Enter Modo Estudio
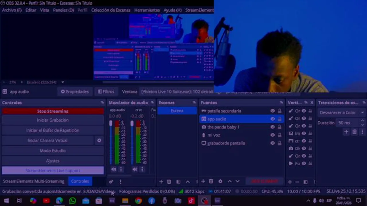The image size is (367, 206). 53,150
